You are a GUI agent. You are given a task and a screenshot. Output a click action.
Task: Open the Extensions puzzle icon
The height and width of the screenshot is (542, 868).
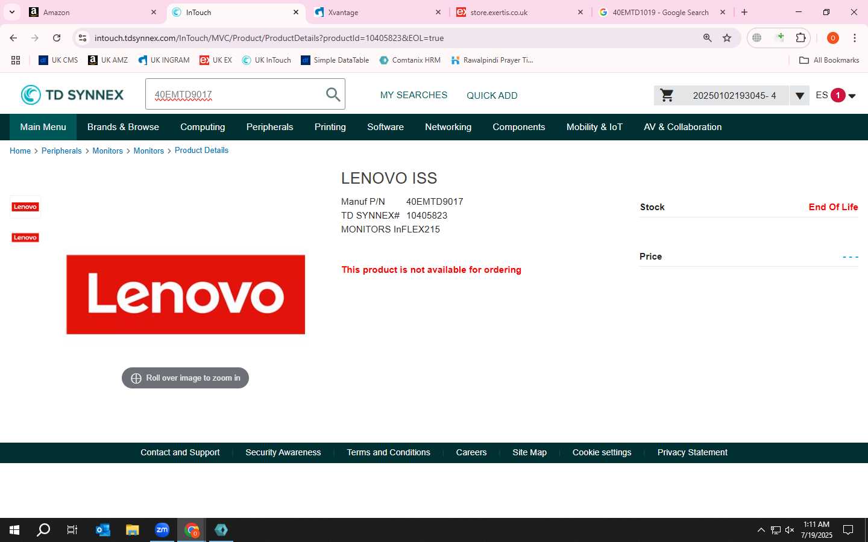pyautogui.click(x=800, y=38)
